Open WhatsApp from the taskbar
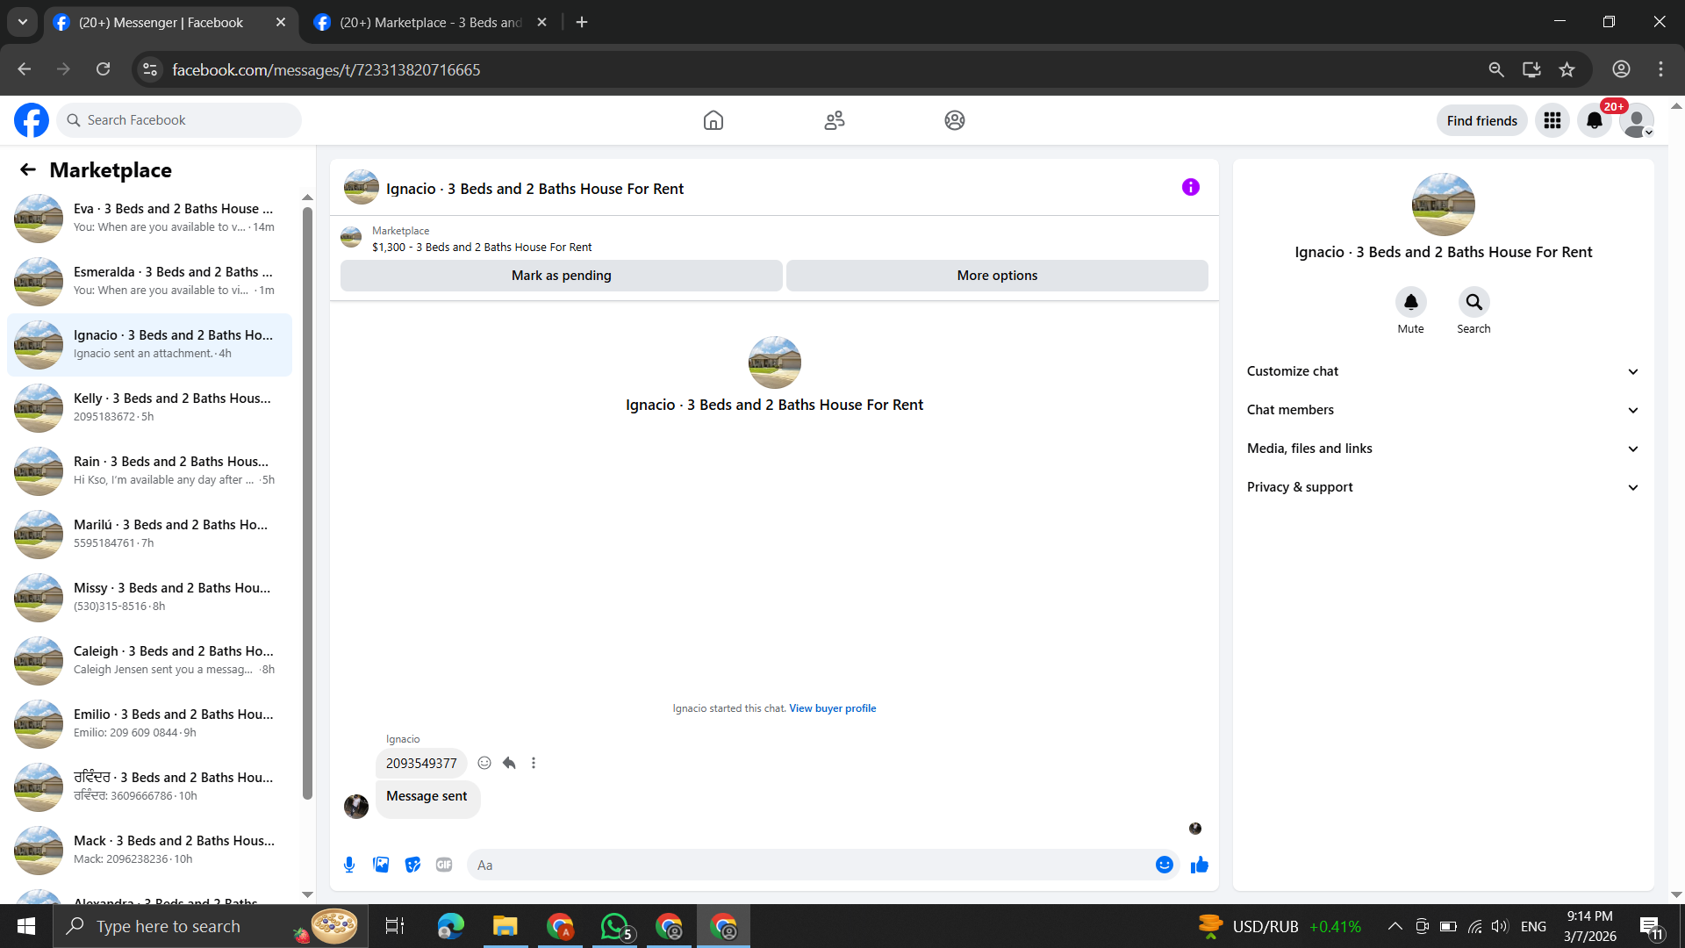Image resolution: width=1685 pixels, height=948 pixels. pos(614,926)
